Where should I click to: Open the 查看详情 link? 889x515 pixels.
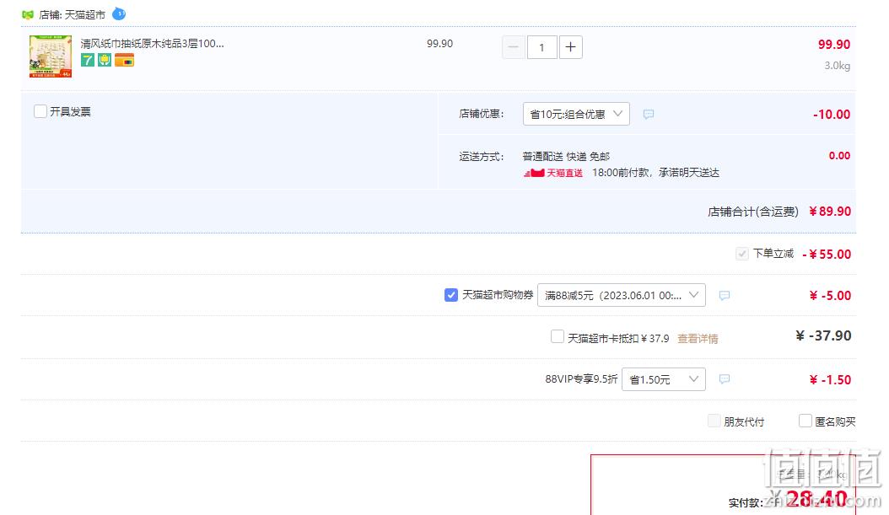pyautogui.click(x=698, y=339)
